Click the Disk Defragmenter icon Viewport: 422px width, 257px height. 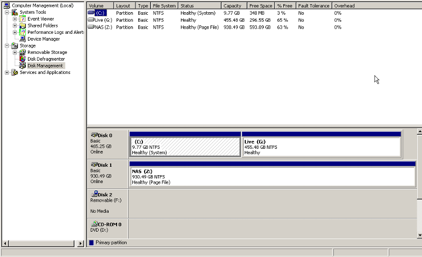point(23,59)
